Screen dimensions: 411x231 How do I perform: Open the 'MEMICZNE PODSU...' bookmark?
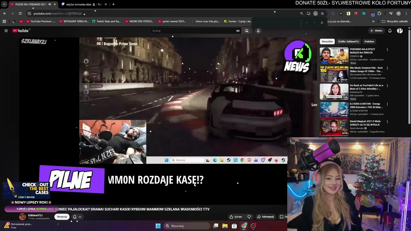139,21
